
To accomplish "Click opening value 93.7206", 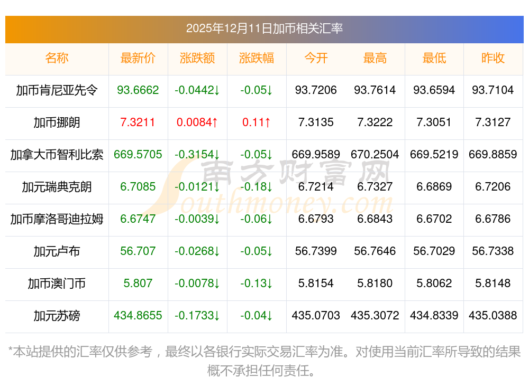I will (316, 90).
